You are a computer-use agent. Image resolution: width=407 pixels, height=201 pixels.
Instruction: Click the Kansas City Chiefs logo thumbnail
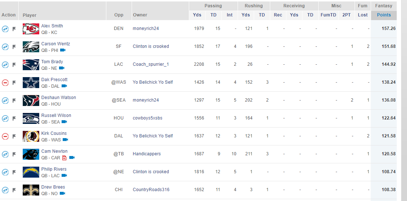click(31, 29)
